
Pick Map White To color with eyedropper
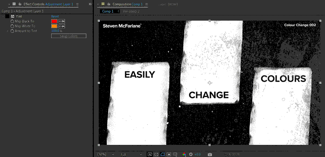tap(62, 26)
